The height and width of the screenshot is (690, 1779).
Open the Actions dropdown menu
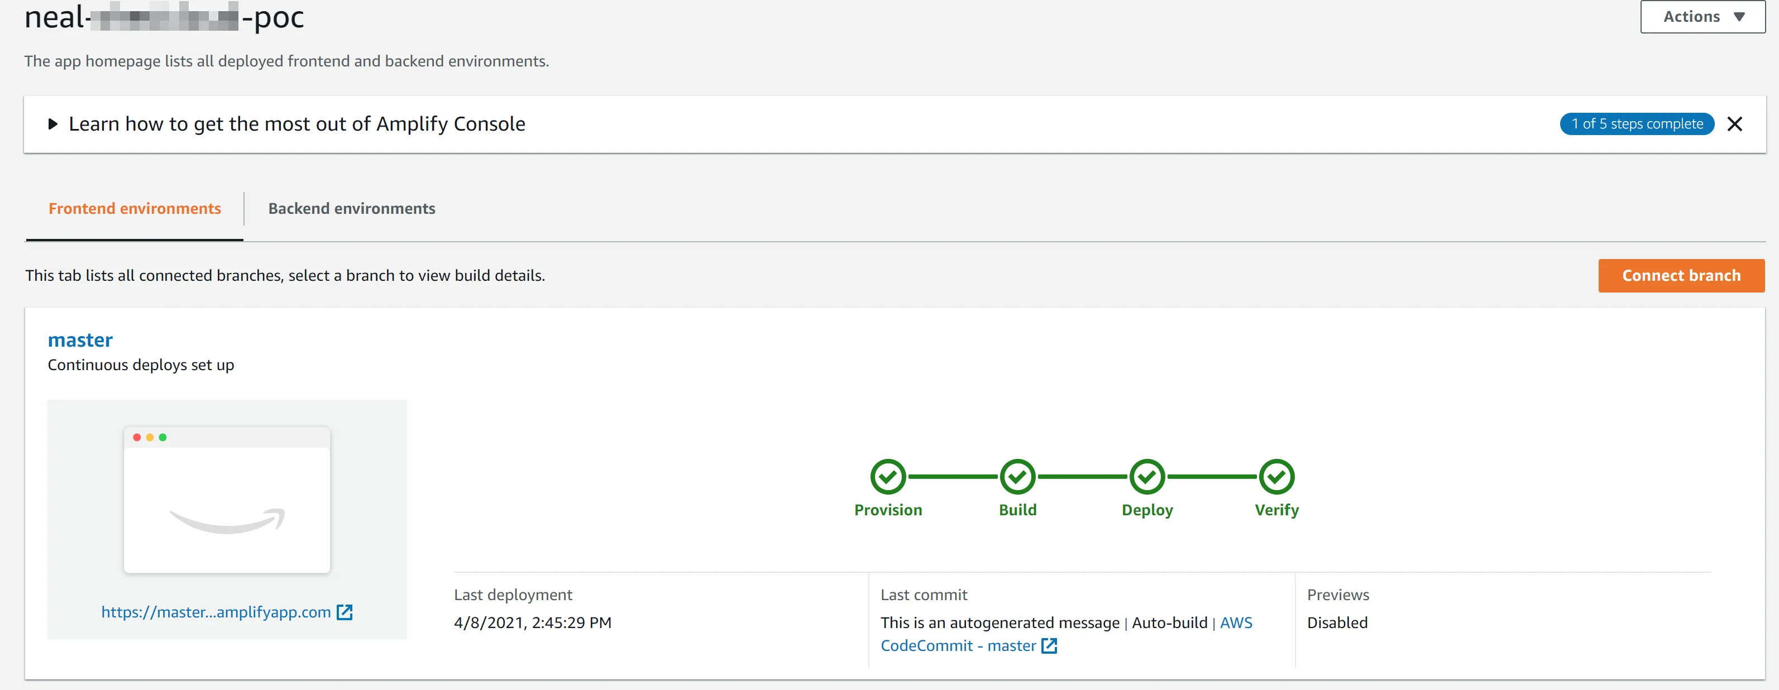pyautogui.click(x=1701, y=17)
